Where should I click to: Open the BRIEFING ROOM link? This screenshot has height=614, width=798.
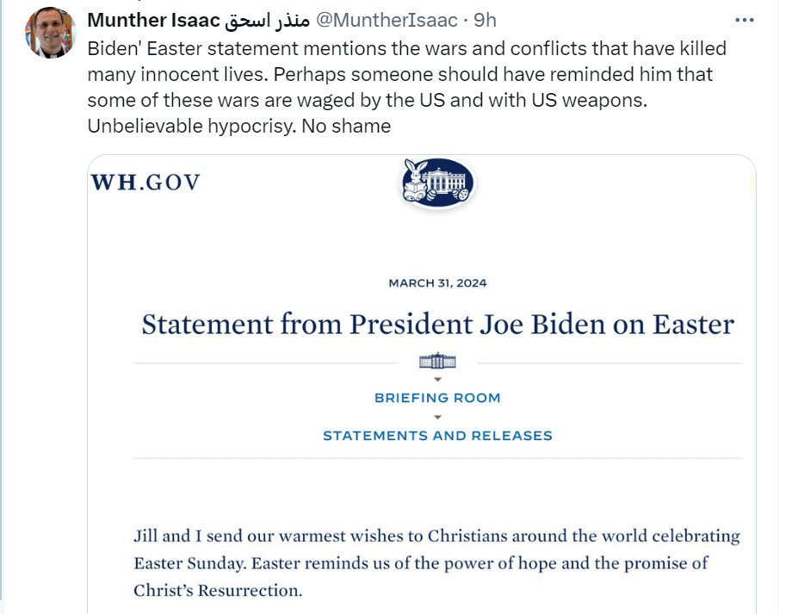437,398
